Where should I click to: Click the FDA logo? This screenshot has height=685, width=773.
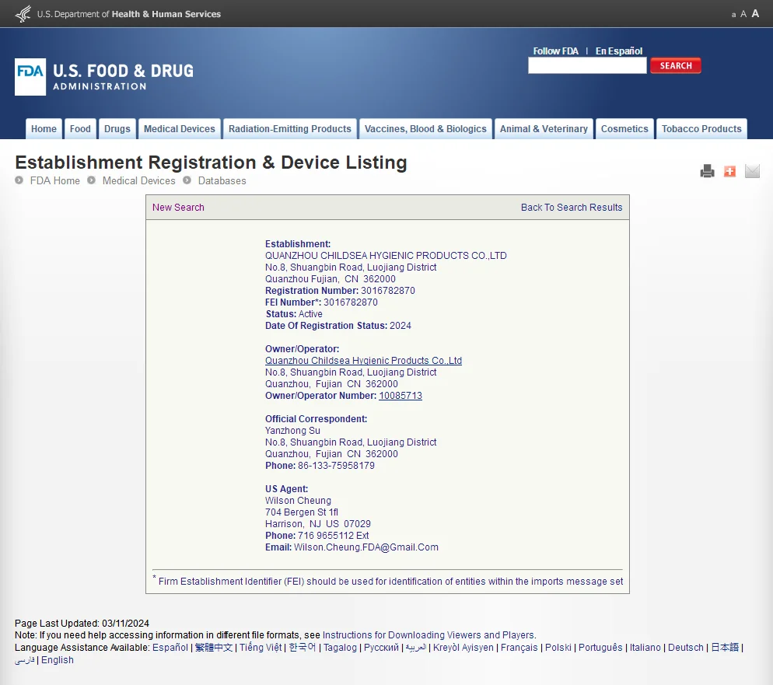30,78
